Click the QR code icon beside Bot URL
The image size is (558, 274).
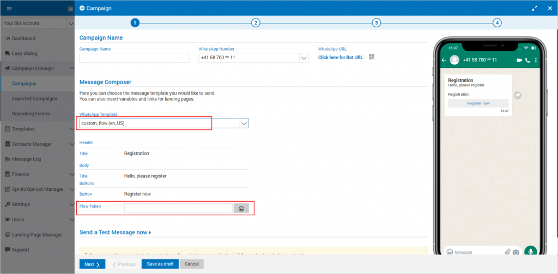click(x=372, y=57)
